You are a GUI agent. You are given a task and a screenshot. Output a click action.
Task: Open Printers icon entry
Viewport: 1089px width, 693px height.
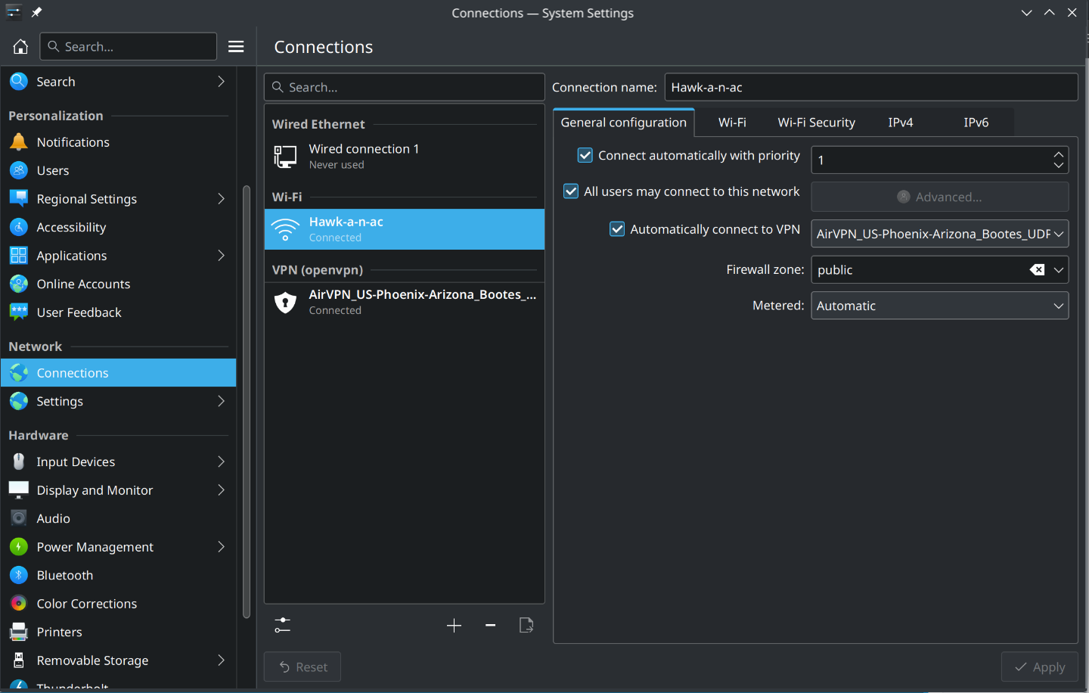click(x=19, y=632)
